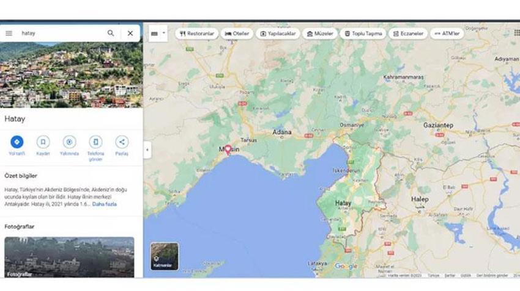Open the hamburger menu in search bar

[9, 33]
